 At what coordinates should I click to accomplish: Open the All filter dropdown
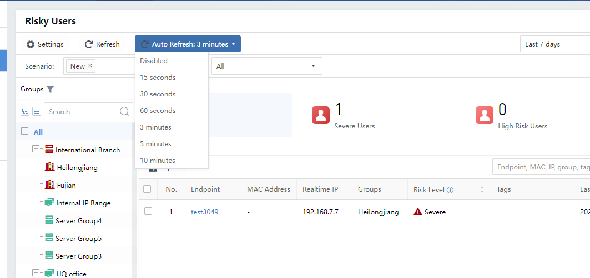point(266,66)
